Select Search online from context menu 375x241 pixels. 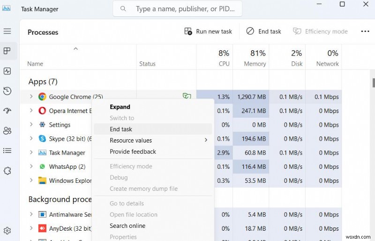click(x=153, y=226)
